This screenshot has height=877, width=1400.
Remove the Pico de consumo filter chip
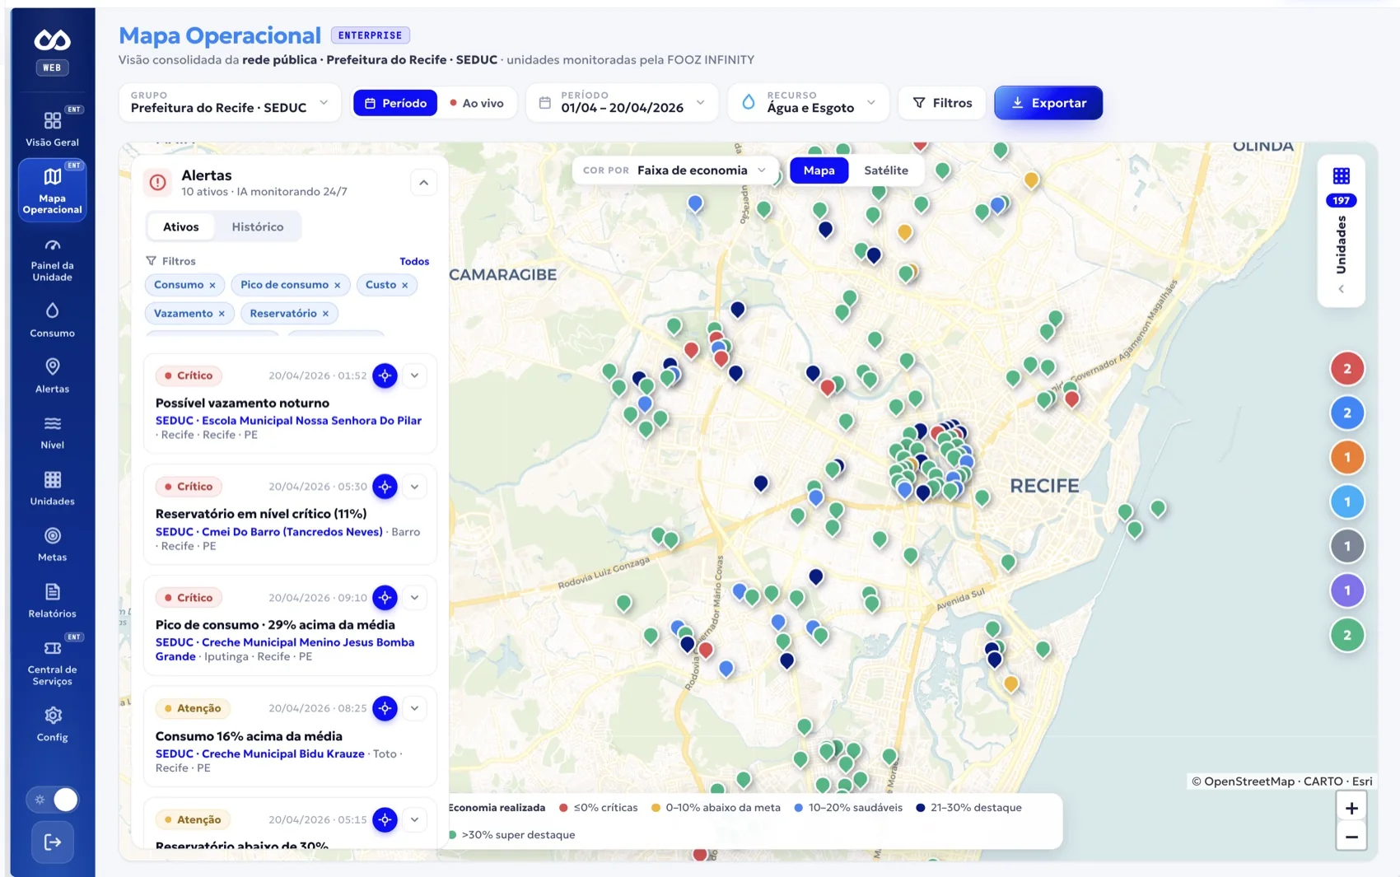click(337, 285)
